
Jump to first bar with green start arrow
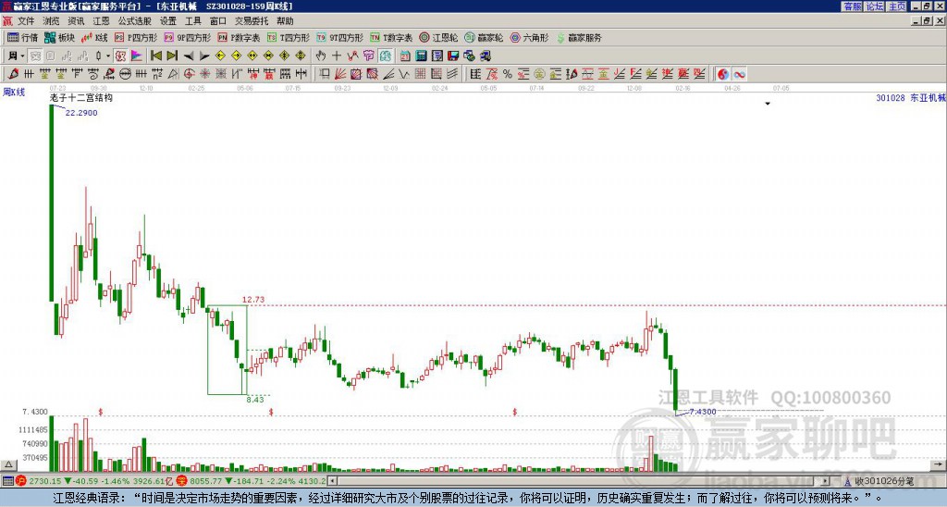[x=155, y=56]
